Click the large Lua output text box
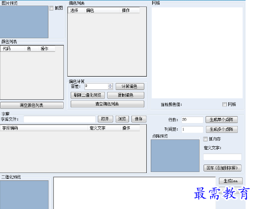Image resolution: width=254 pixels, height=209 pixels. click(x=134, y=193)
